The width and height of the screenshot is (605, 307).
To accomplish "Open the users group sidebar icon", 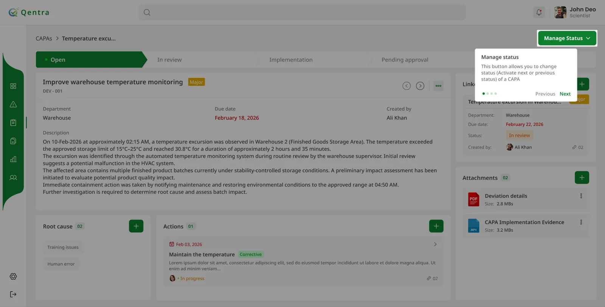I will pos(13,178).
